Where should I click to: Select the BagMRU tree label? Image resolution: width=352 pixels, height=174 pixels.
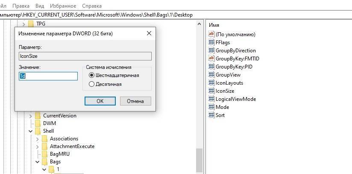60,154
